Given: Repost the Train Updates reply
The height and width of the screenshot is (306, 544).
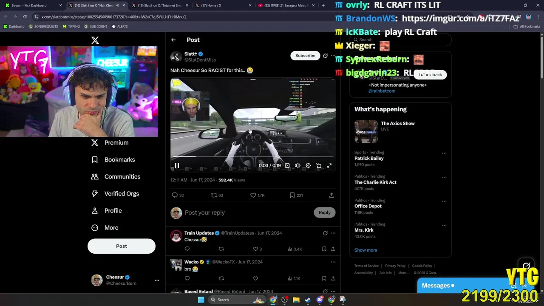Looking at the screenshot, I should (x=221, y=249).
